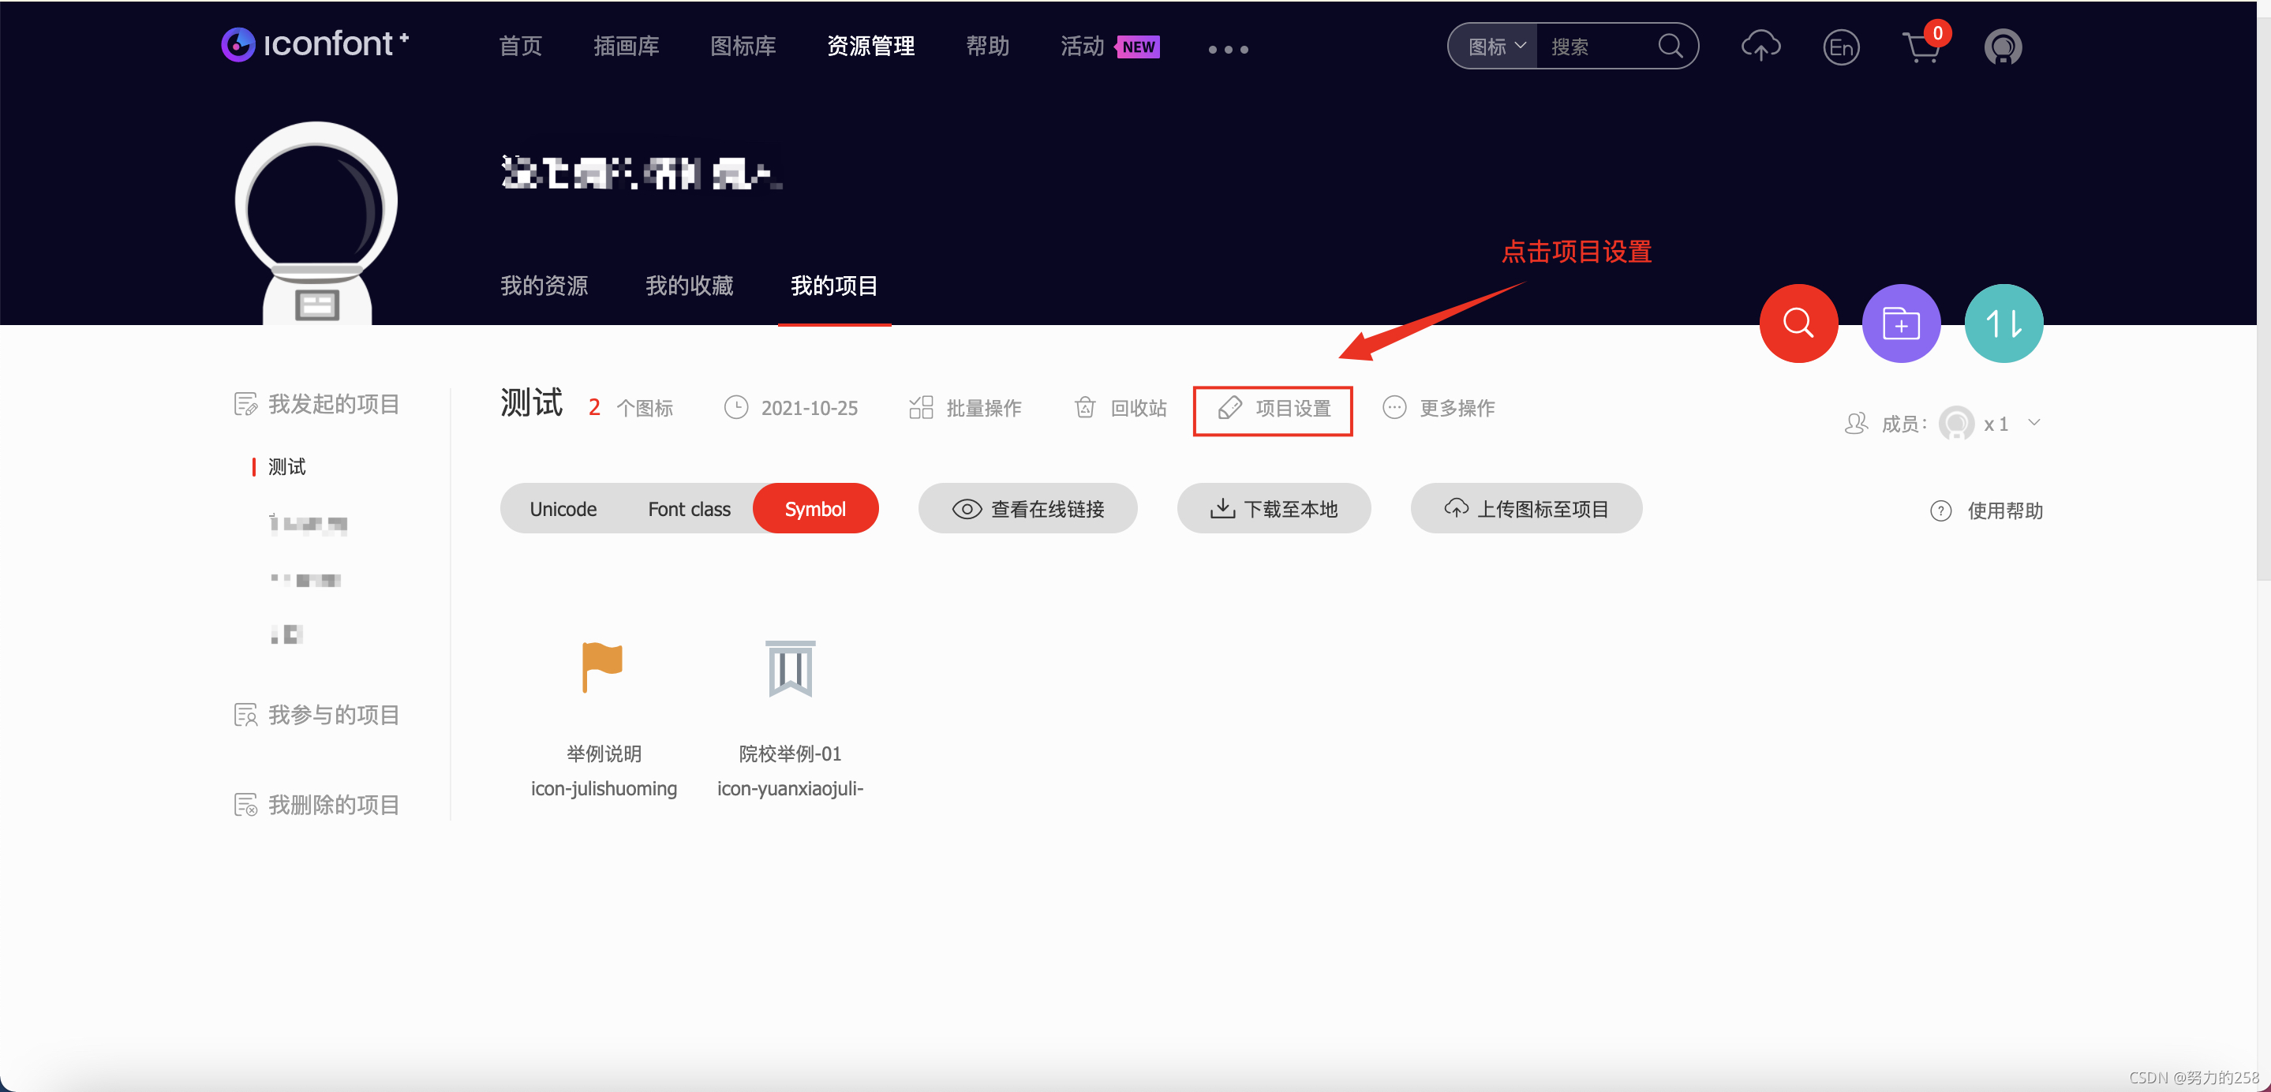Open the three-dots more navigation menu
Viewport: 2271px width, 1092px height.
(1227, 50)
